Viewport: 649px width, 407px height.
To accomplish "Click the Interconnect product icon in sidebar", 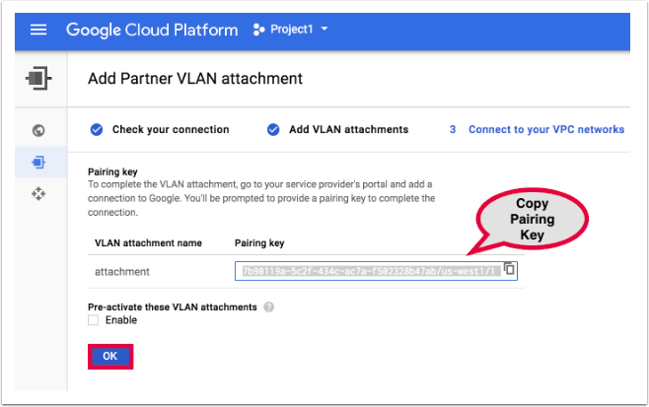I will point(39,78).
